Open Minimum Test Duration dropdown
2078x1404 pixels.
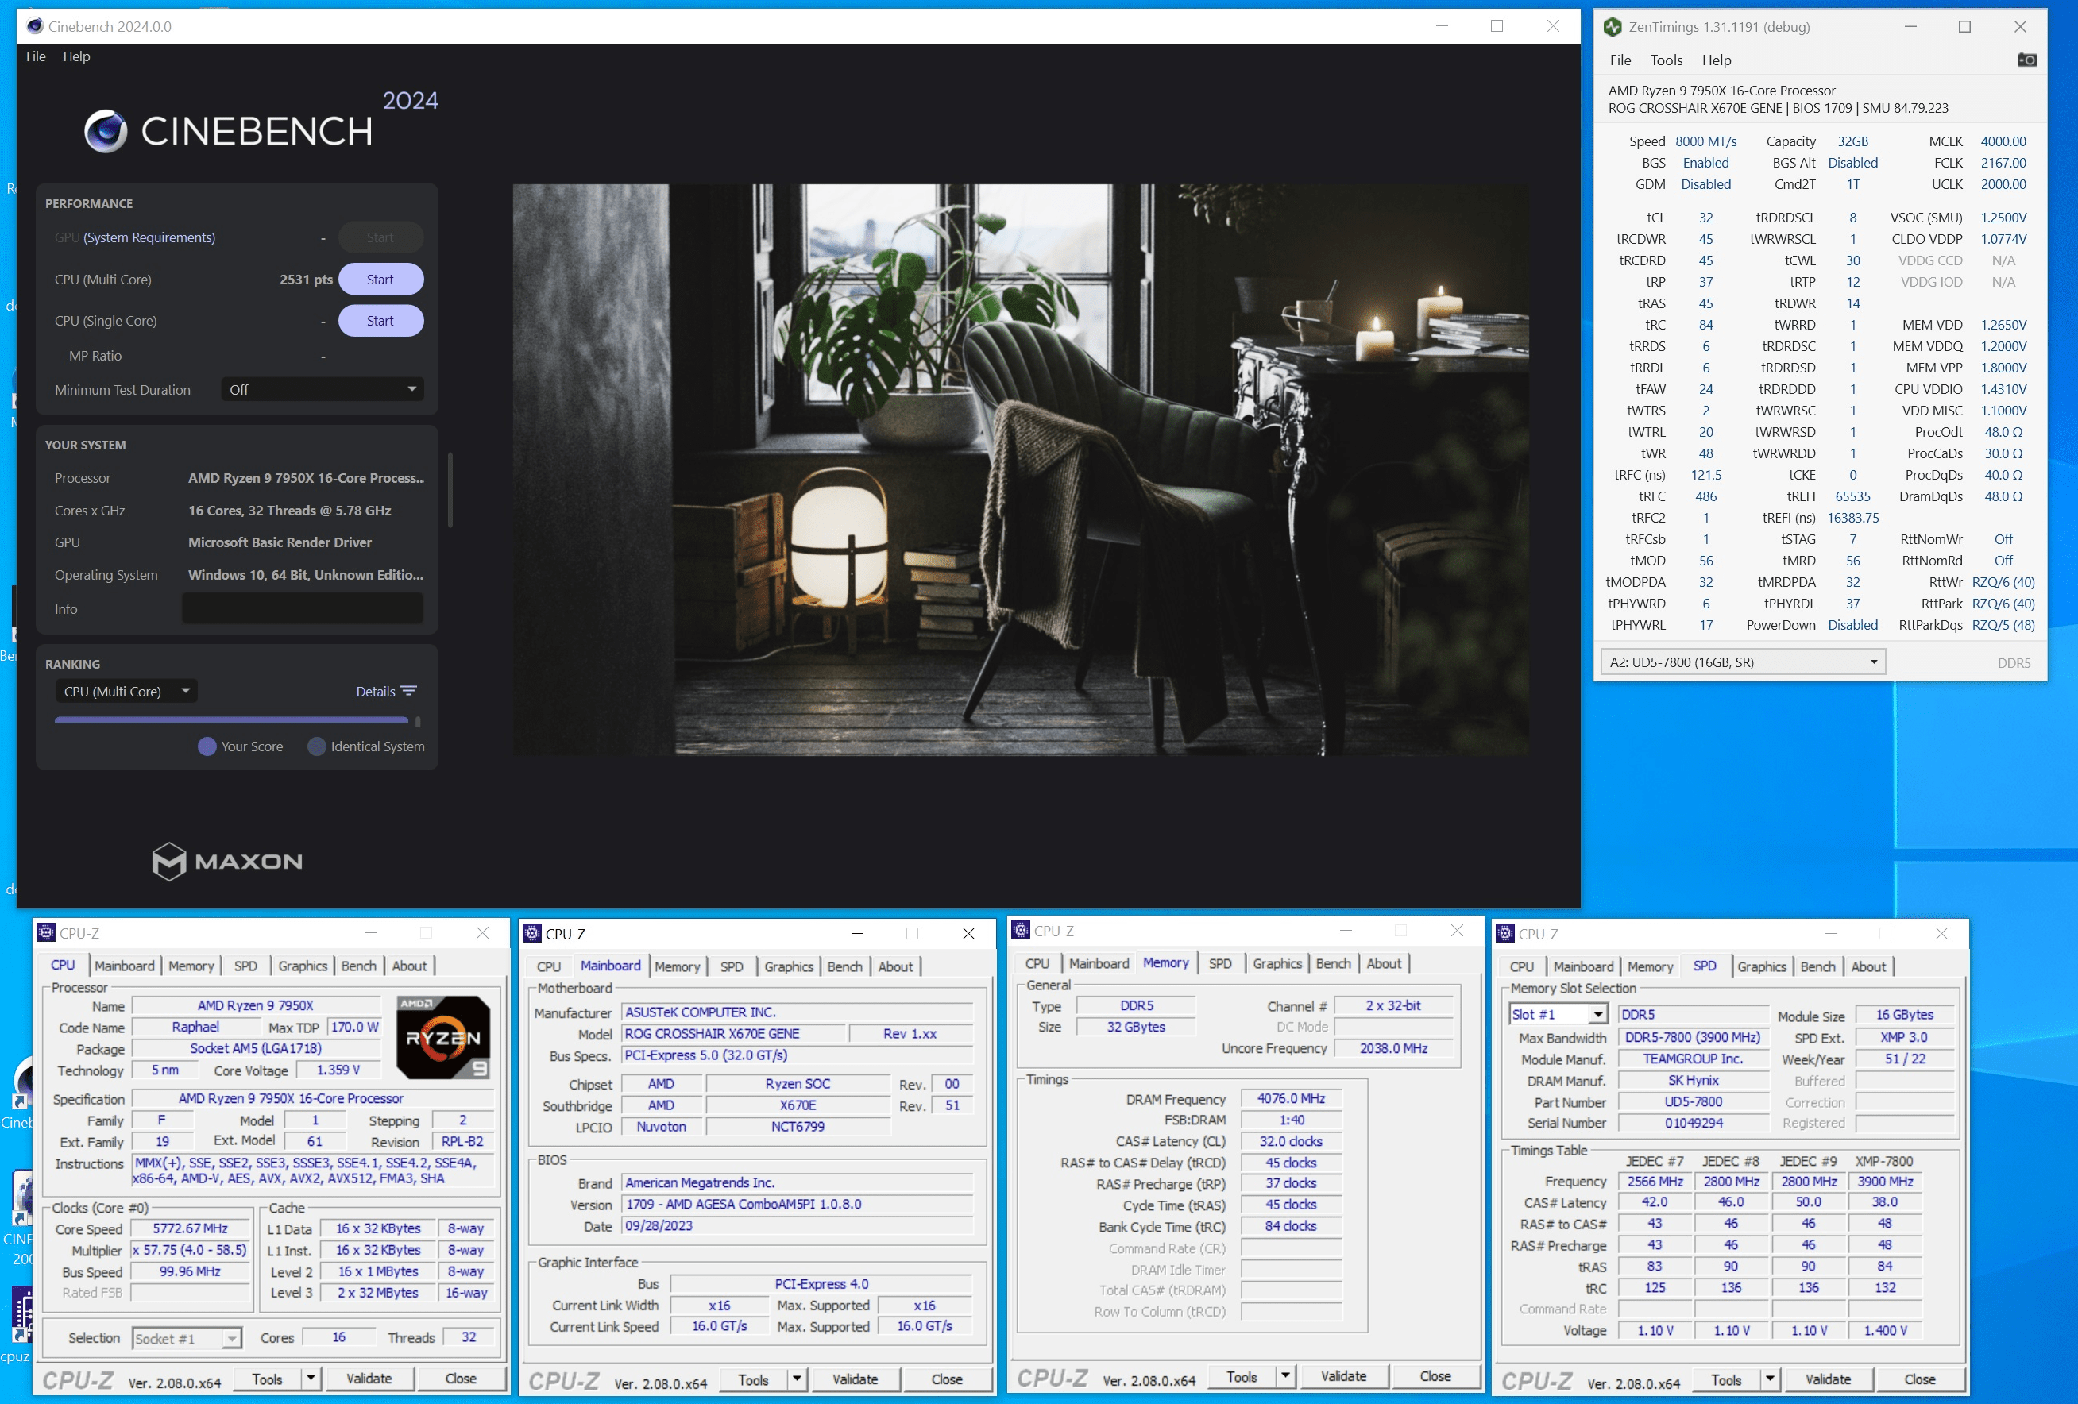point(323,390)
